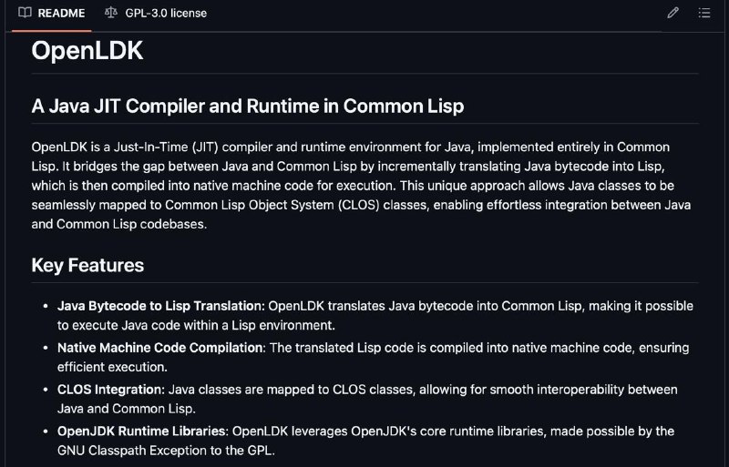Click the 'and Common Lisp codebases.' line
This screenshot has width=729, height=467.
119,225
